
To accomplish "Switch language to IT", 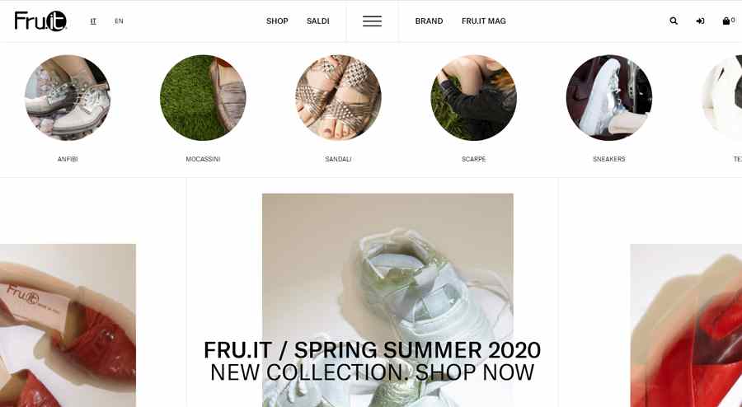I will [93, 21].
